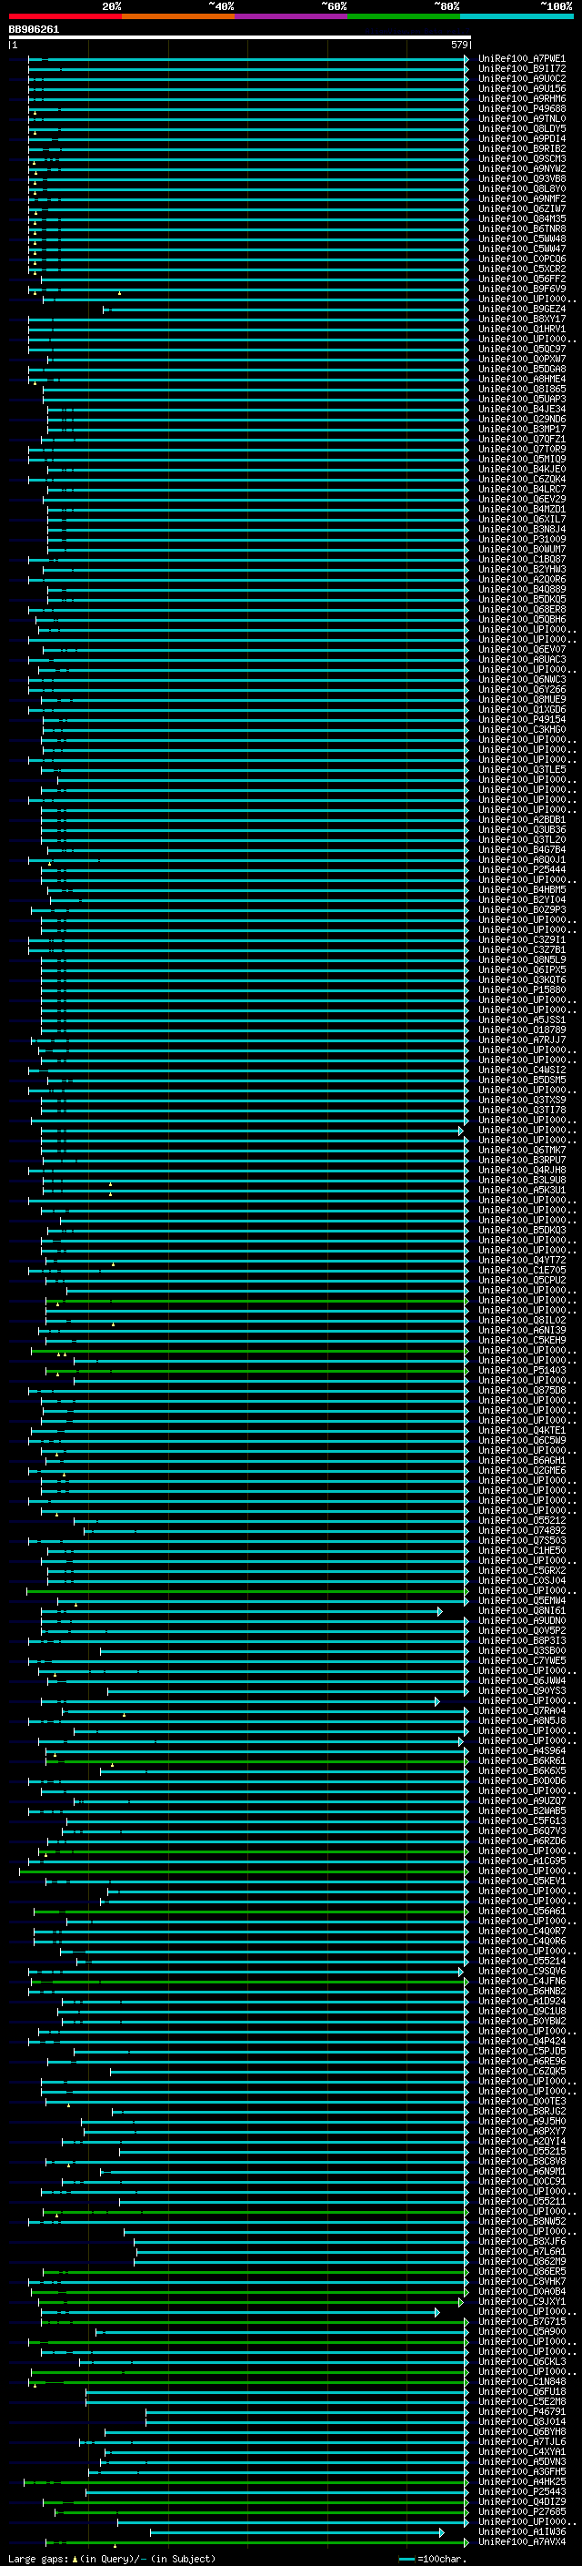Viewport: 582px width, 2566px height.
Task: Select hit label UniRef100_C5WW48
Action: coord(521,239)
